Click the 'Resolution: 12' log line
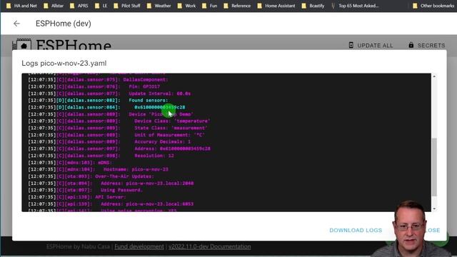 (x=101, y=156)
